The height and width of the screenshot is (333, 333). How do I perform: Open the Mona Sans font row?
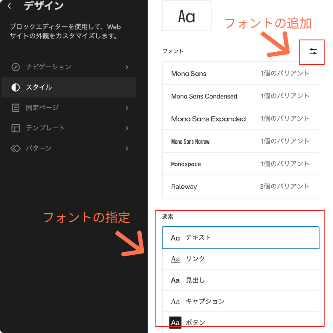point(240,73)
